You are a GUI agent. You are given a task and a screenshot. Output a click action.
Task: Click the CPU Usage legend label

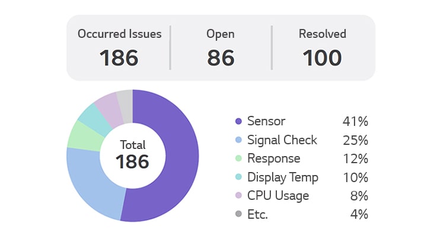click(278, 196)
